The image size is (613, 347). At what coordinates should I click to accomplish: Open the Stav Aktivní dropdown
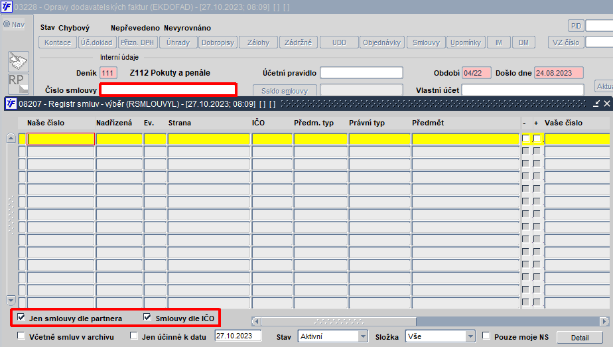point(363,336)
